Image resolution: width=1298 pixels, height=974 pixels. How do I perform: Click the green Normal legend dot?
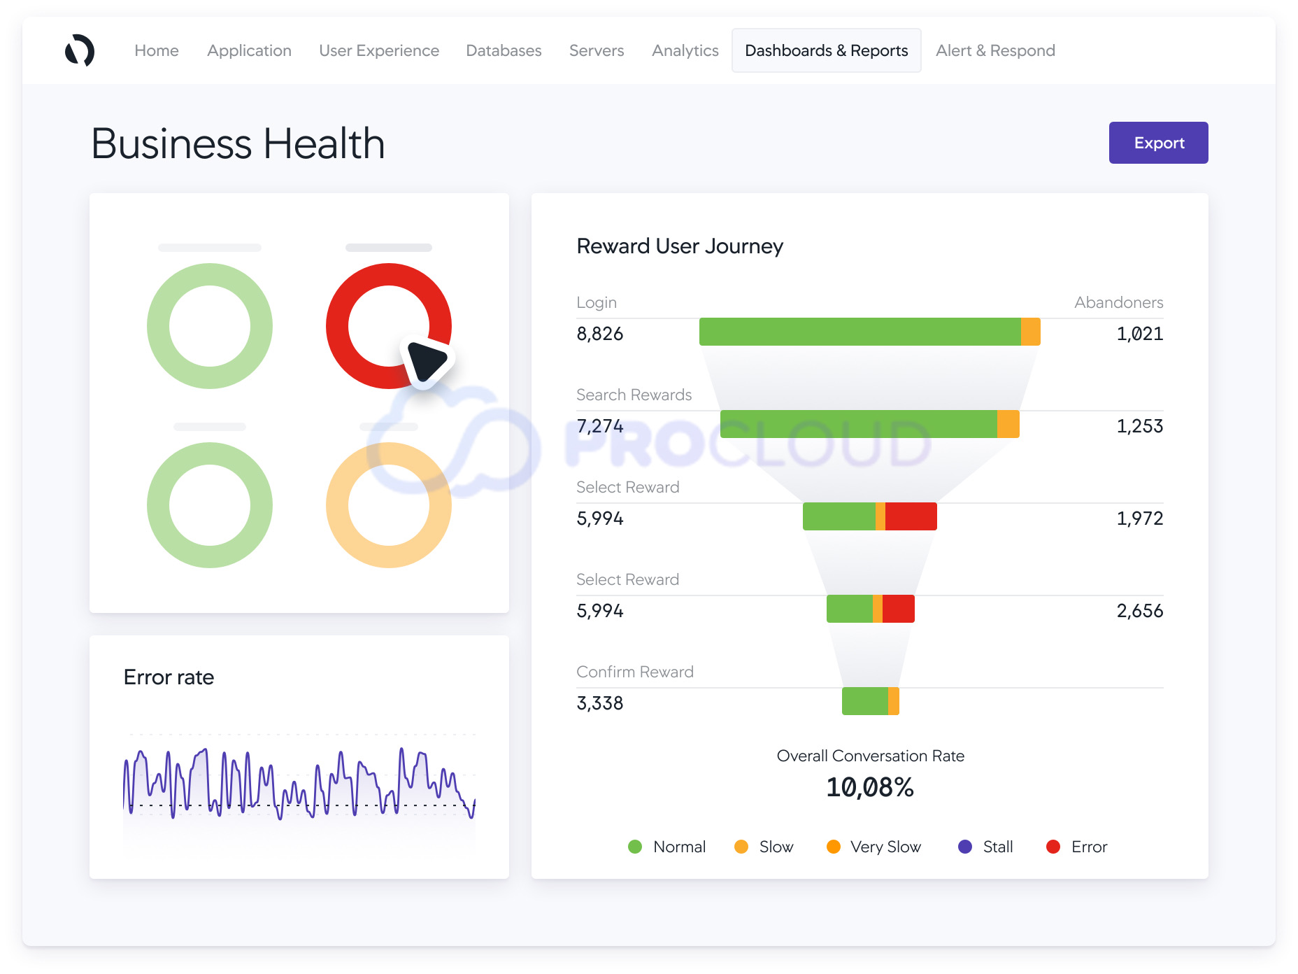pyautogui.click(x=635, y=847)
